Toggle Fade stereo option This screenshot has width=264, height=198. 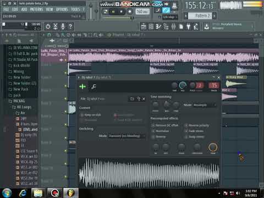pyautogui.click(x=194, y=131)
